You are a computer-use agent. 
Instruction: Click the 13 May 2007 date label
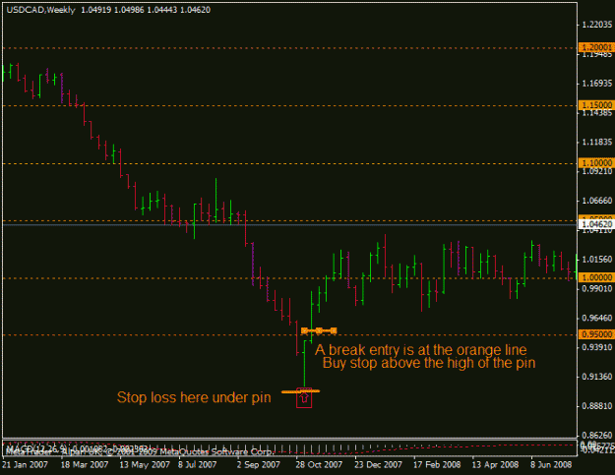pyautogui.click(x=145, y=465)
